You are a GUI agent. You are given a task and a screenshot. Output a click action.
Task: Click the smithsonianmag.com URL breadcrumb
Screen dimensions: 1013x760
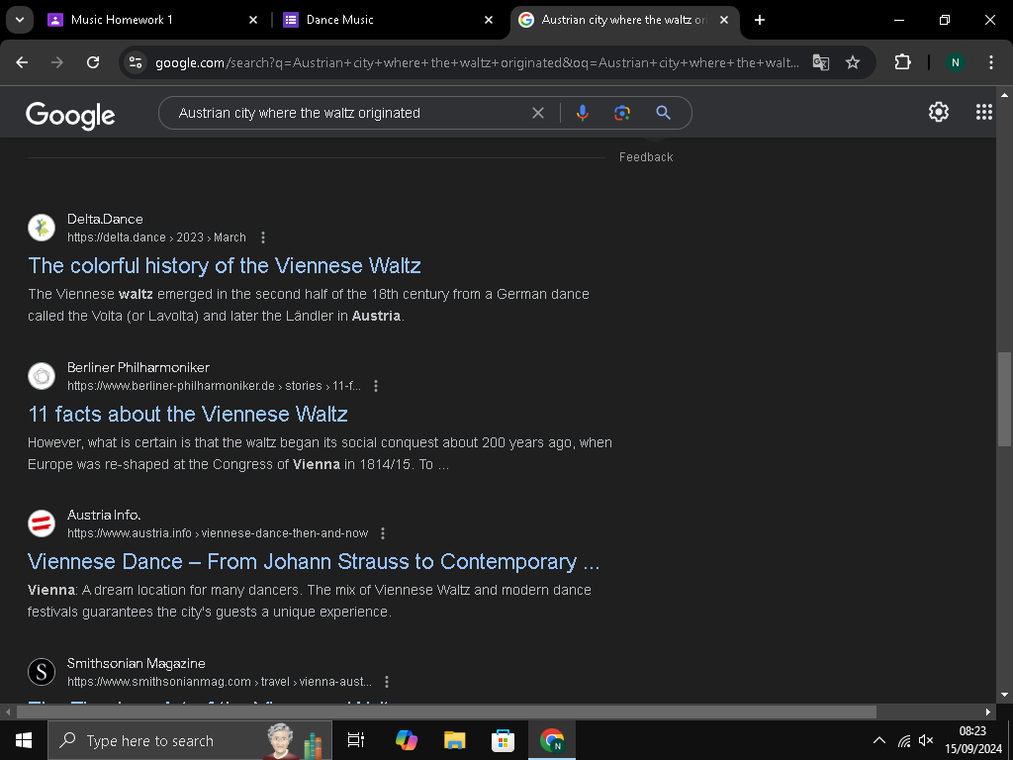coord(220,681)
